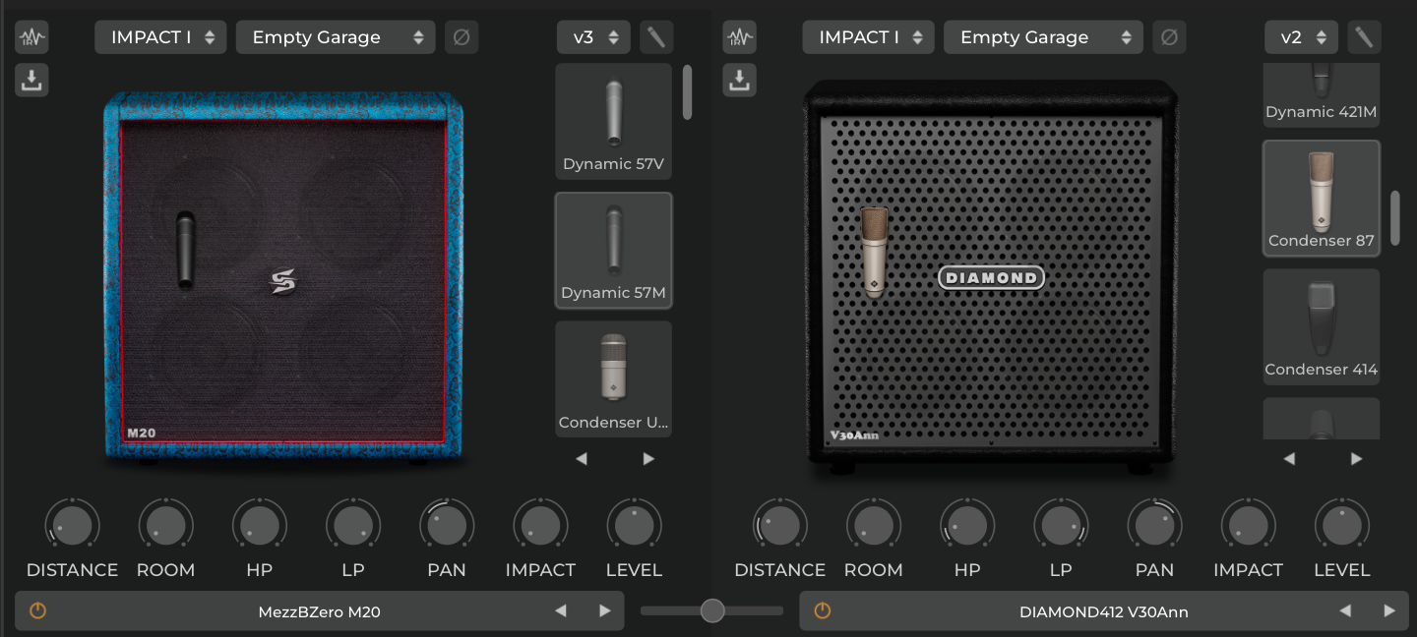Click the right cabinet waveform IR icon
Viewport: 1417px width, 637px height.
pyautogui.click(x=740, y=38)
